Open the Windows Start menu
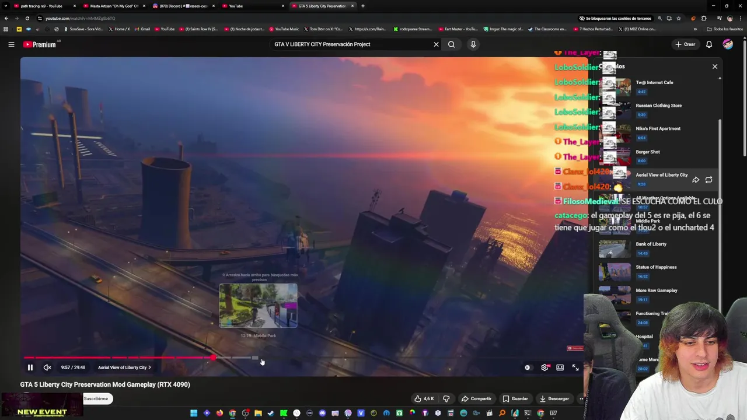Screen dimensions: 747x420 pos(194,413)
